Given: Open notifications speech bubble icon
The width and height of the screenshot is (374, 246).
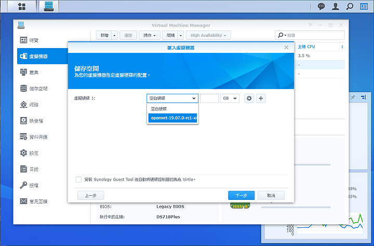Looking at the screenshot, I should [322, 6].
